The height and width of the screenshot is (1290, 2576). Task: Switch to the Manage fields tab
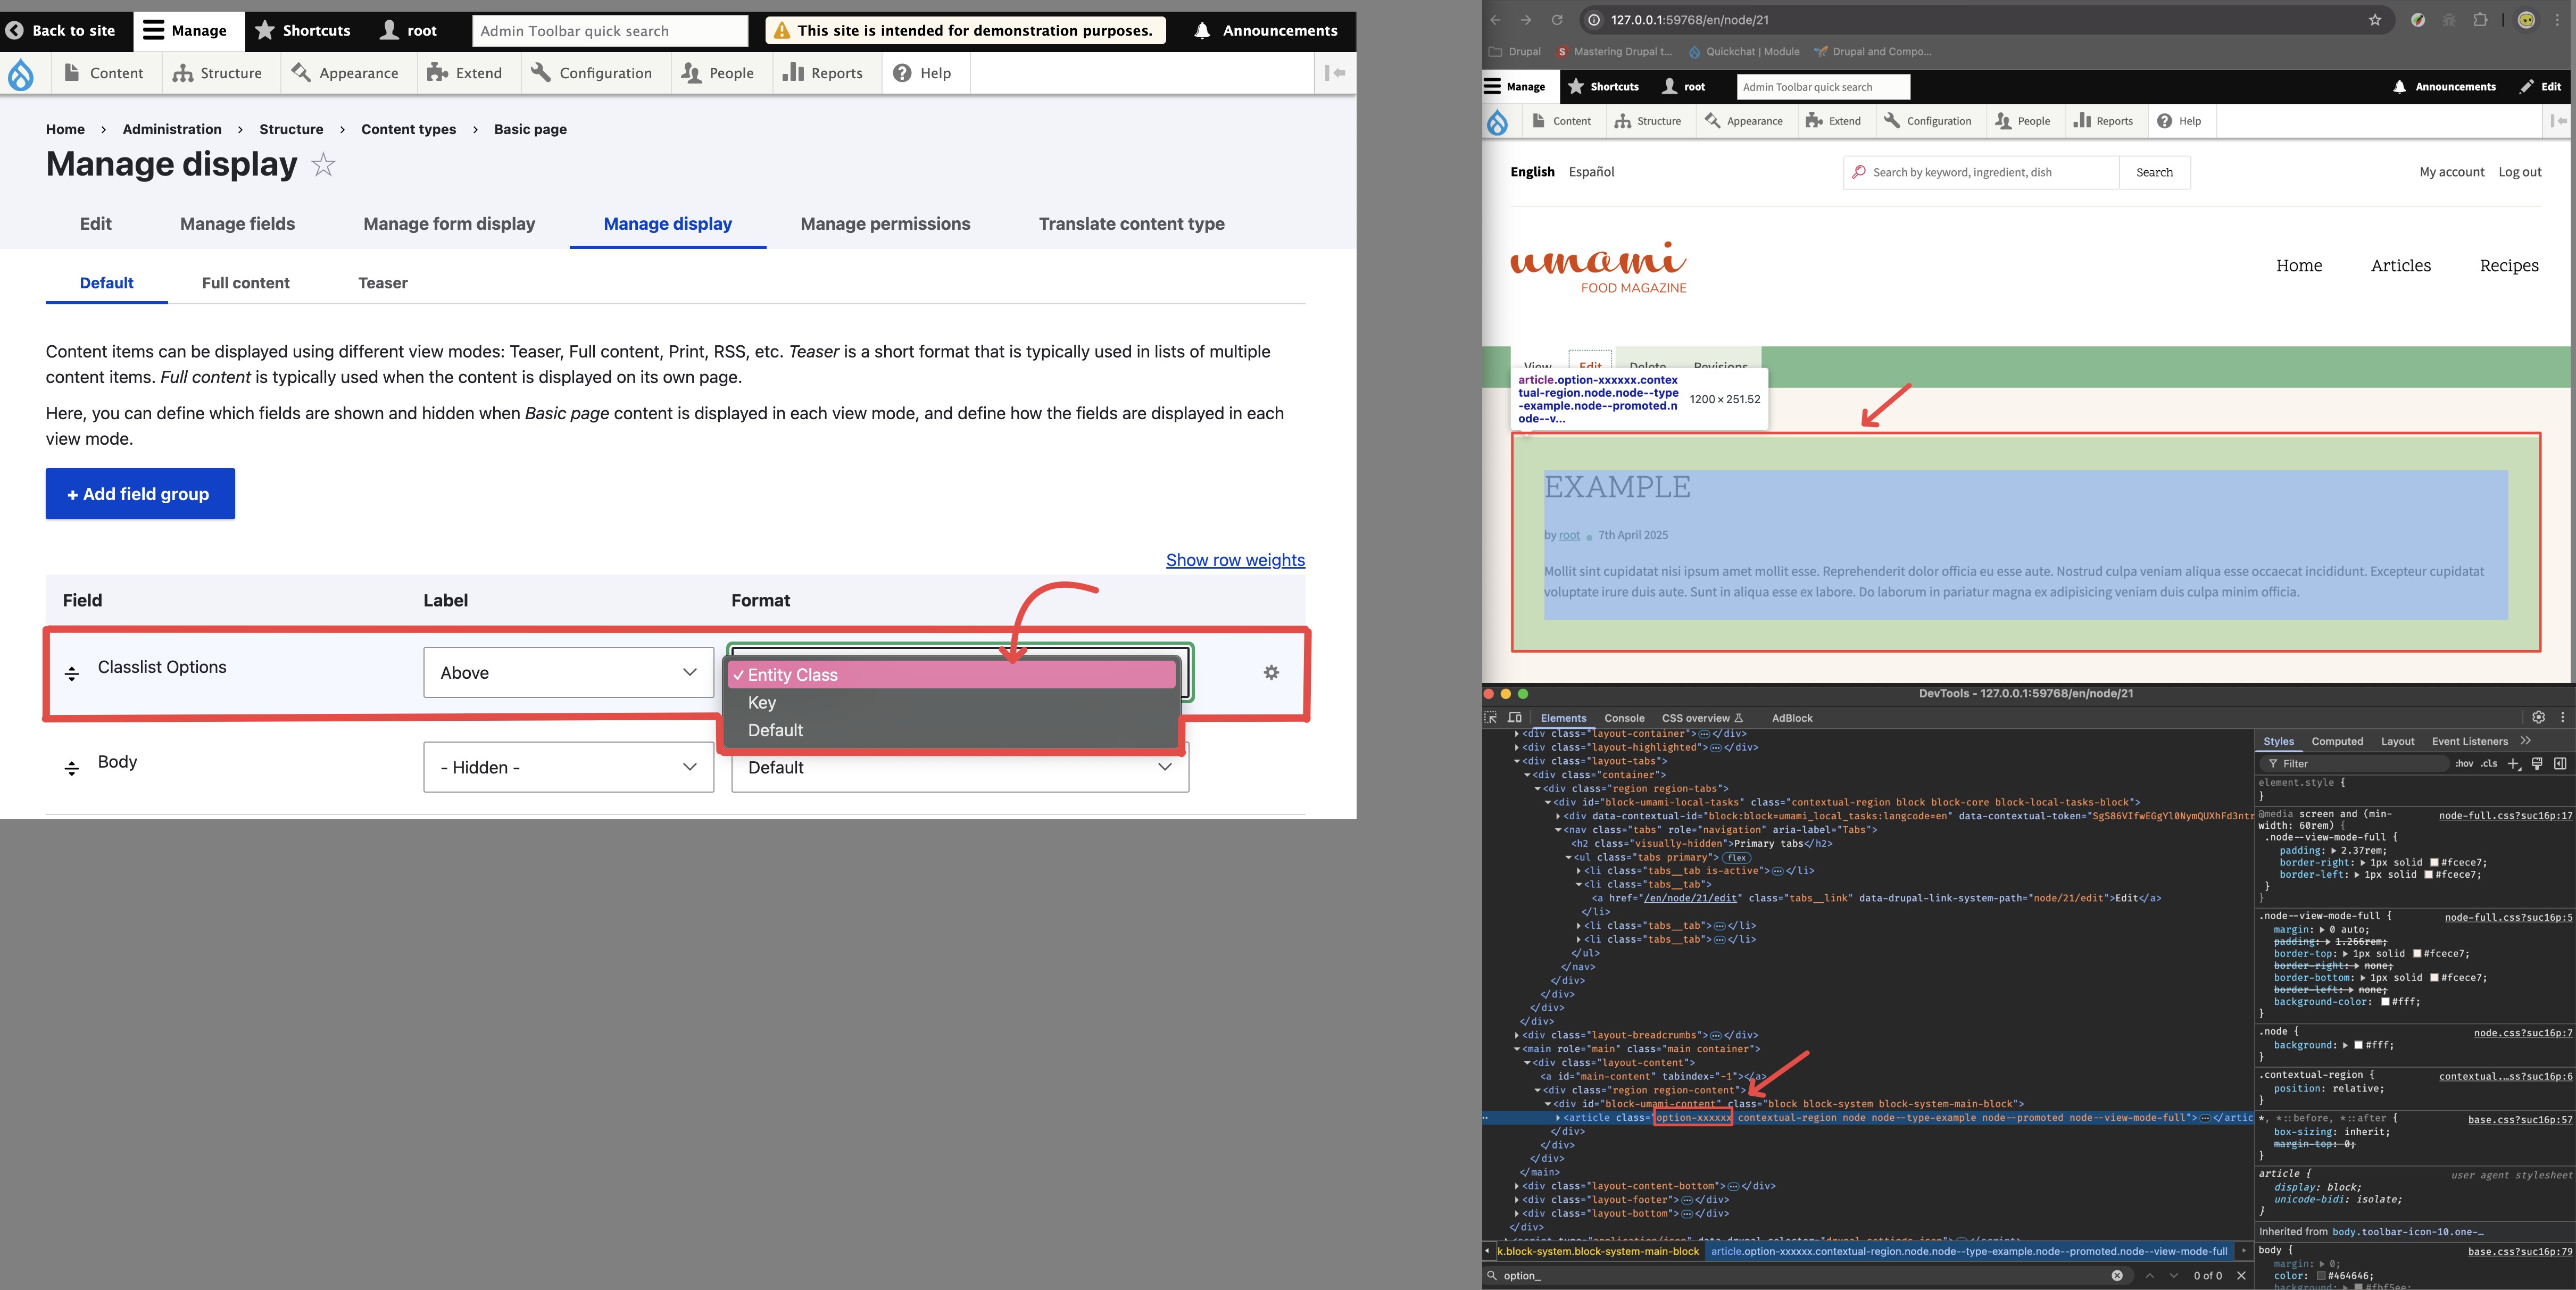237,224
